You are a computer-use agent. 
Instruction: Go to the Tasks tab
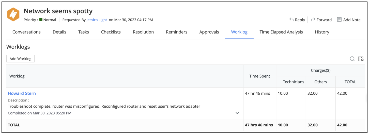click(x=84, y=32)
